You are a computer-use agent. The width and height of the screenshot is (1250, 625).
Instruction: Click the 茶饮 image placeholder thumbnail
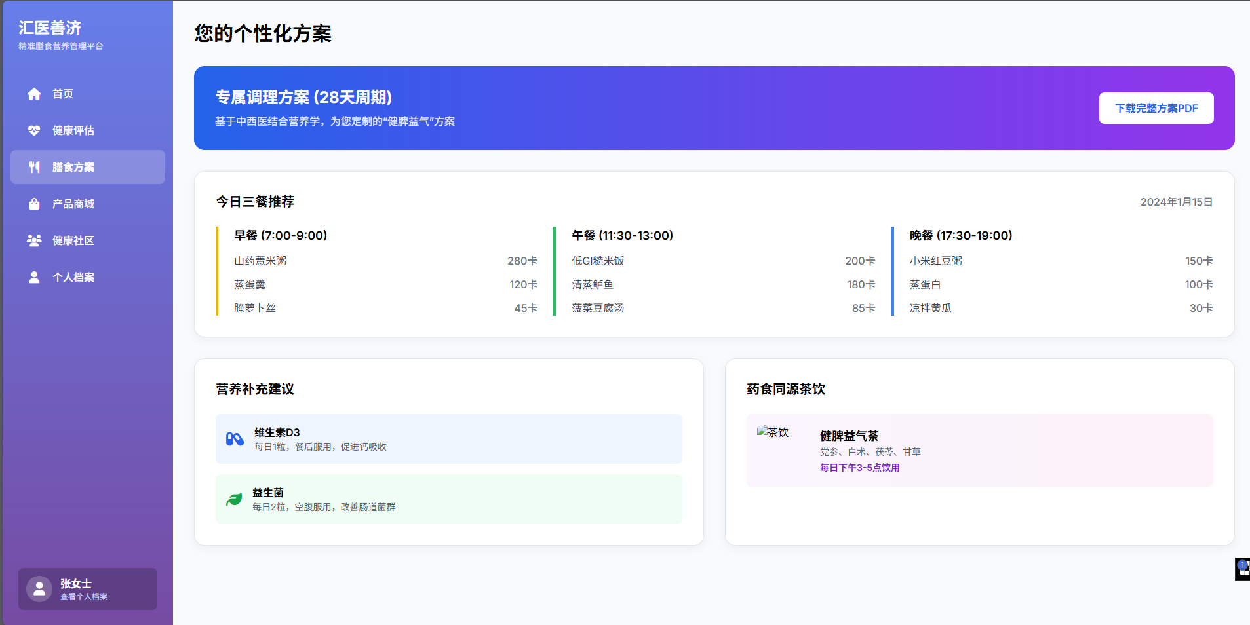(773, 432)
